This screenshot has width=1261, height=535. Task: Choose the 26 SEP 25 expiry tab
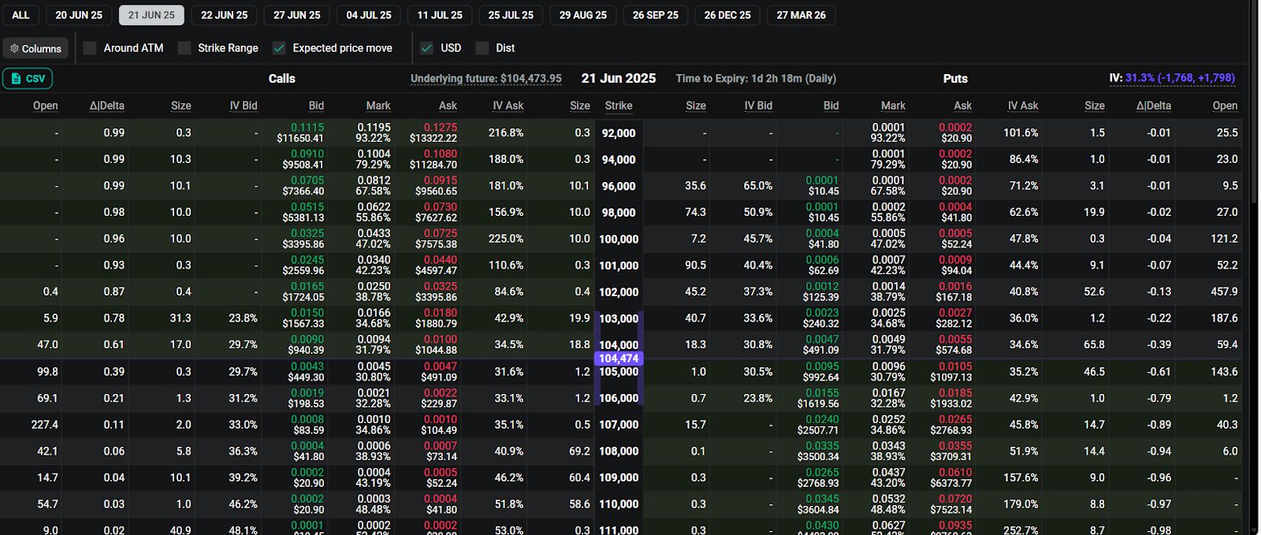click(655, 15)
